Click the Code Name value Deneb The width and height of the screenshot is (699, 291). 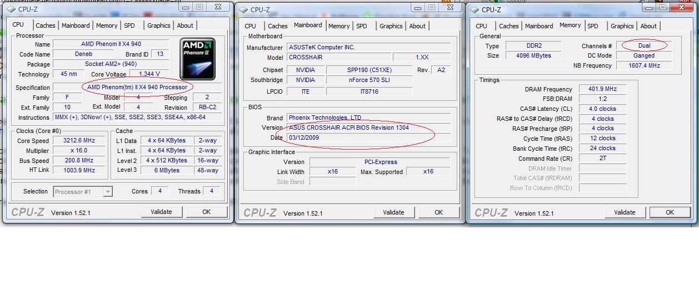coord(84,54)
